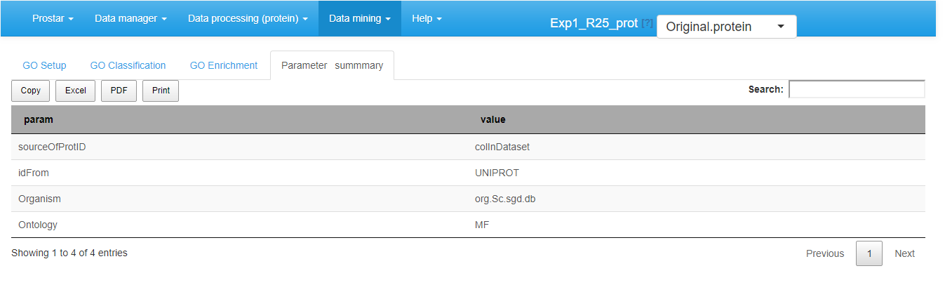
Task: Click the [?] help icon beside dataset name
Action: point(647,24)
